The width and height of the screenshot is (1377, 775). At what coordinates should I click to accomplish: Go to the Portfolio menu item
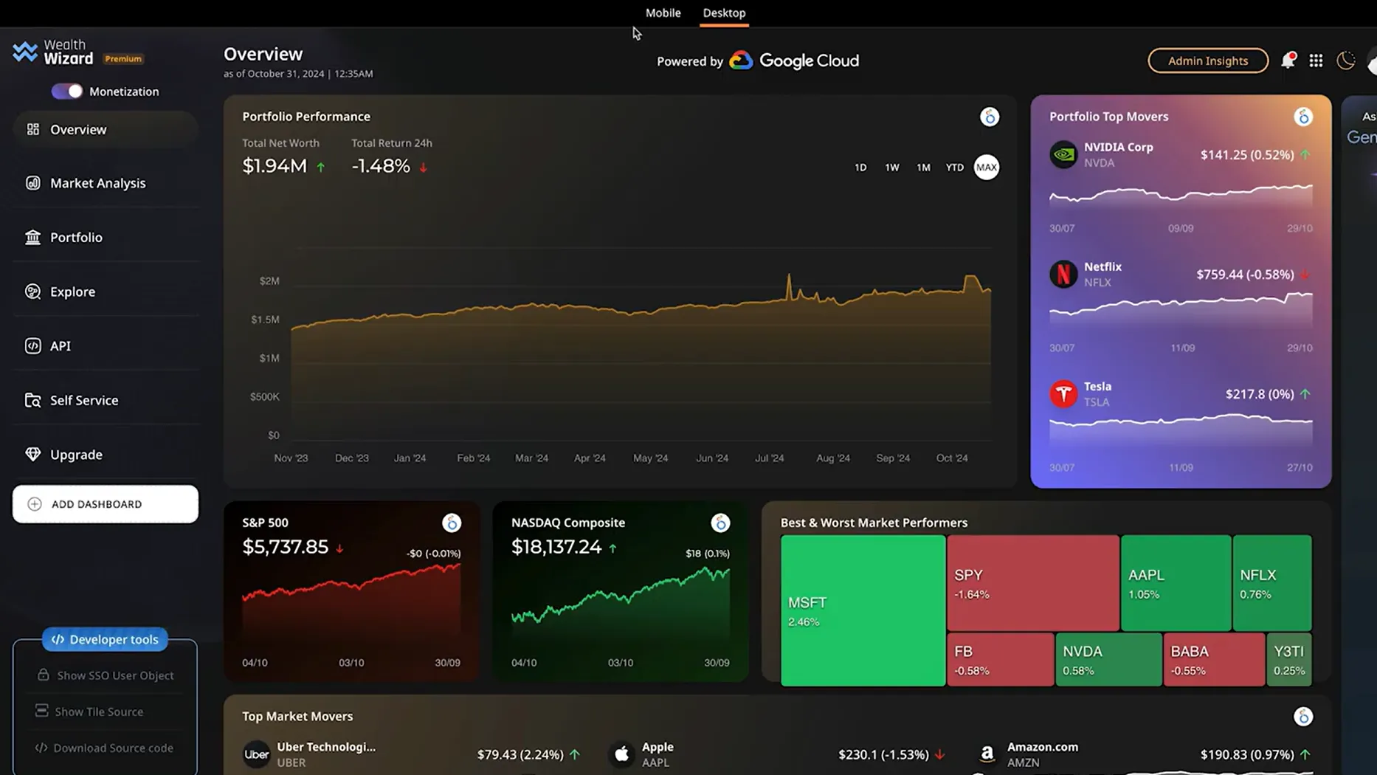pyautogui.click(x=106, y=237)
